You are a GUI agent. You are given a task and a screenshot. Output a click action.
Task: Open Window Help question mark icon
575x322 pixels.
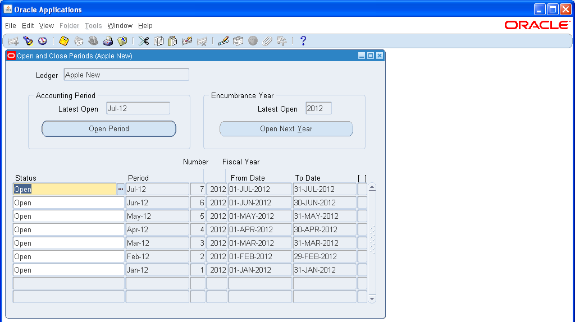[x=303, y=41]
